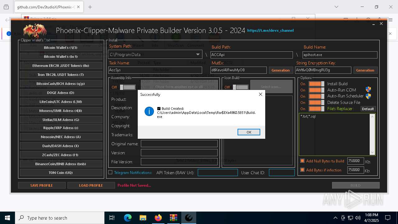Click the Phoenix logo icon

click(35, 30)
